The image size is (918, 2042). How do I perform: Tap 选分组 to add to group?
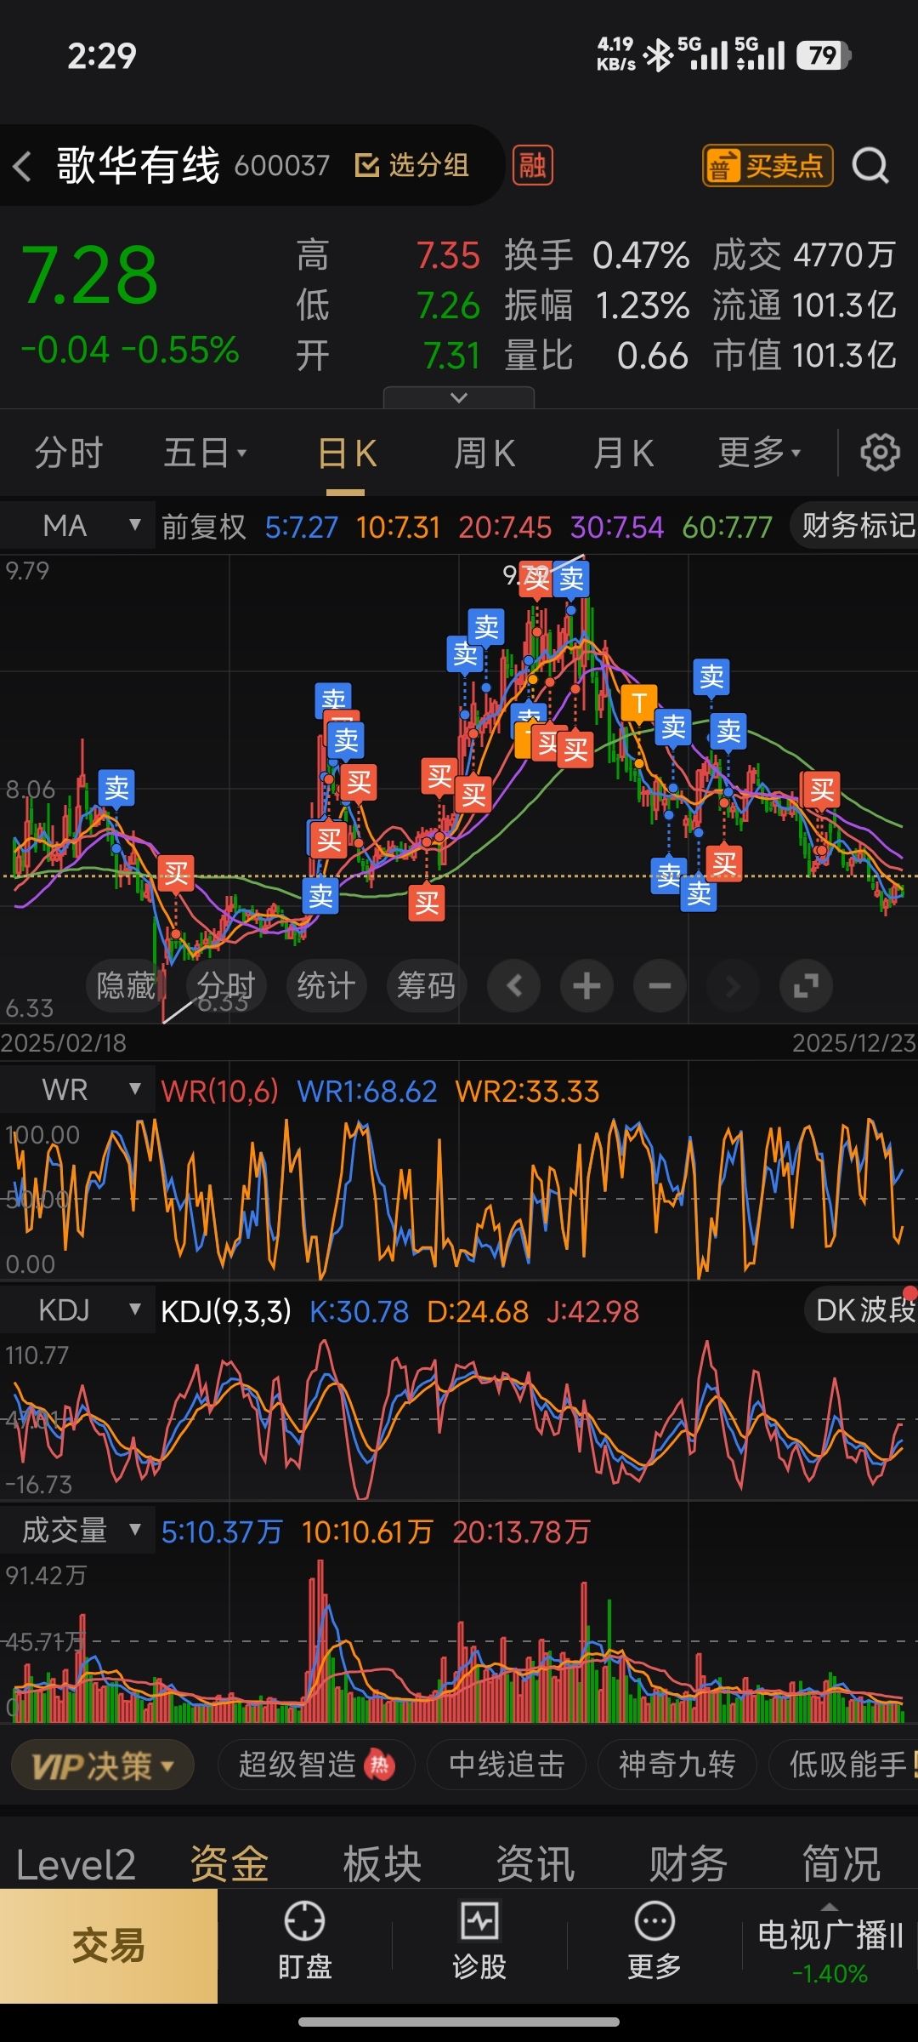(412, 165)
